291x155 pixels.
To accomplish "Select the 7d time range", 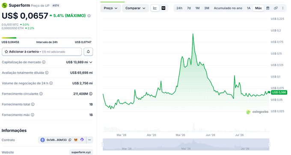I will pos(189,8).
